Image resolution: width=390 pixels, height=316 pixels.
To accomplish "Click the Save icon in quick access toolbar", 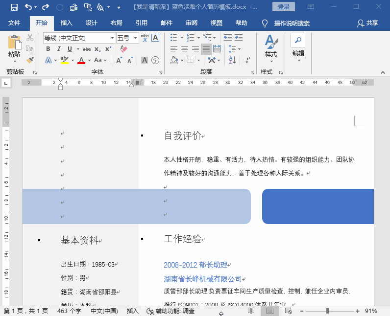I will [x=14, y=7].
